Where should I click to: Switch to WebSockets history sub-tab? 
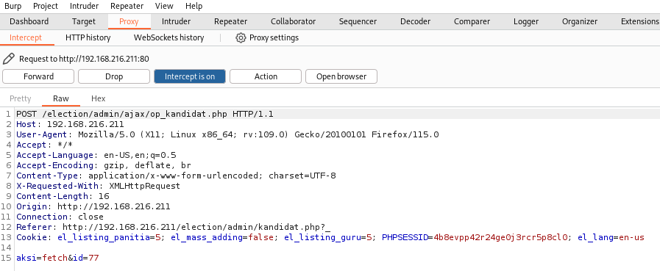click(x=168, y=37)
